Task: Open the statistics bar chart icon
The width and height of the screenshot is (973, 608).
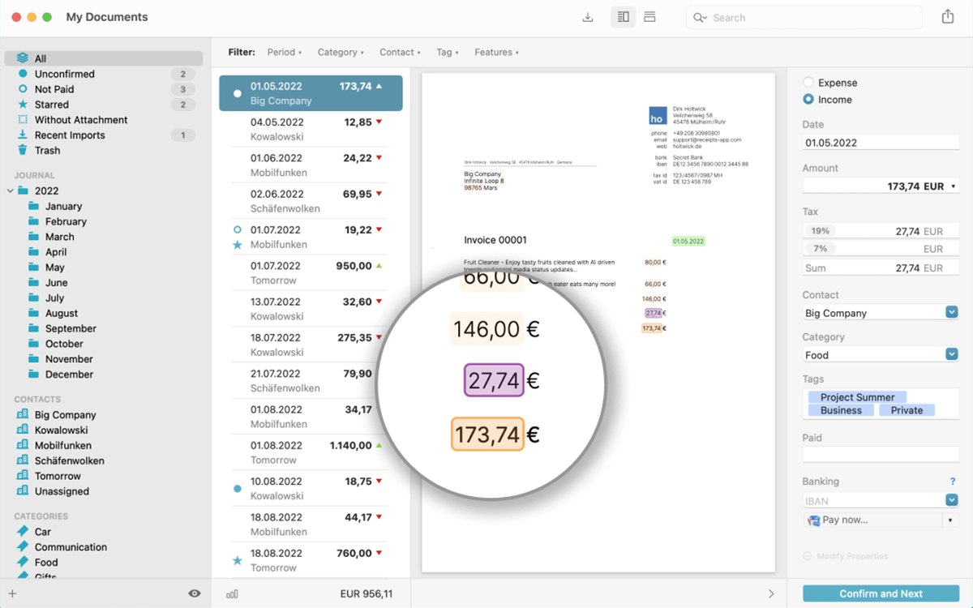Action: point(232,594)
